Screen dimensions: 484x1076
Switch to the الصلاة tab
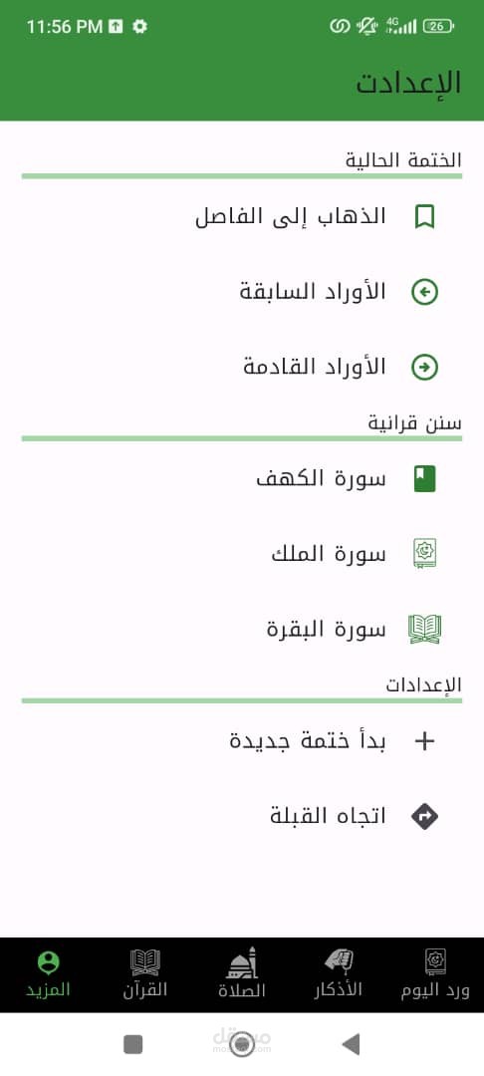(242, 974)
